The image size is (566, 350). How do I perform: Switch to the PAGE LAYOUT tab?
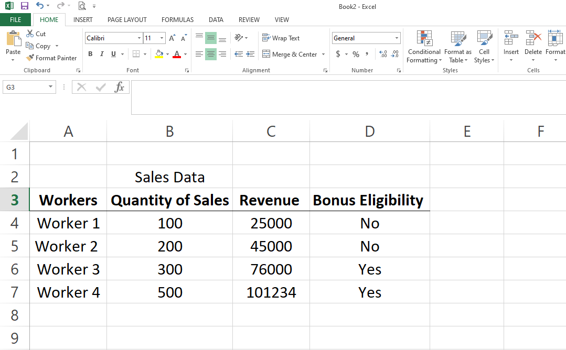(x=127, y=20)
